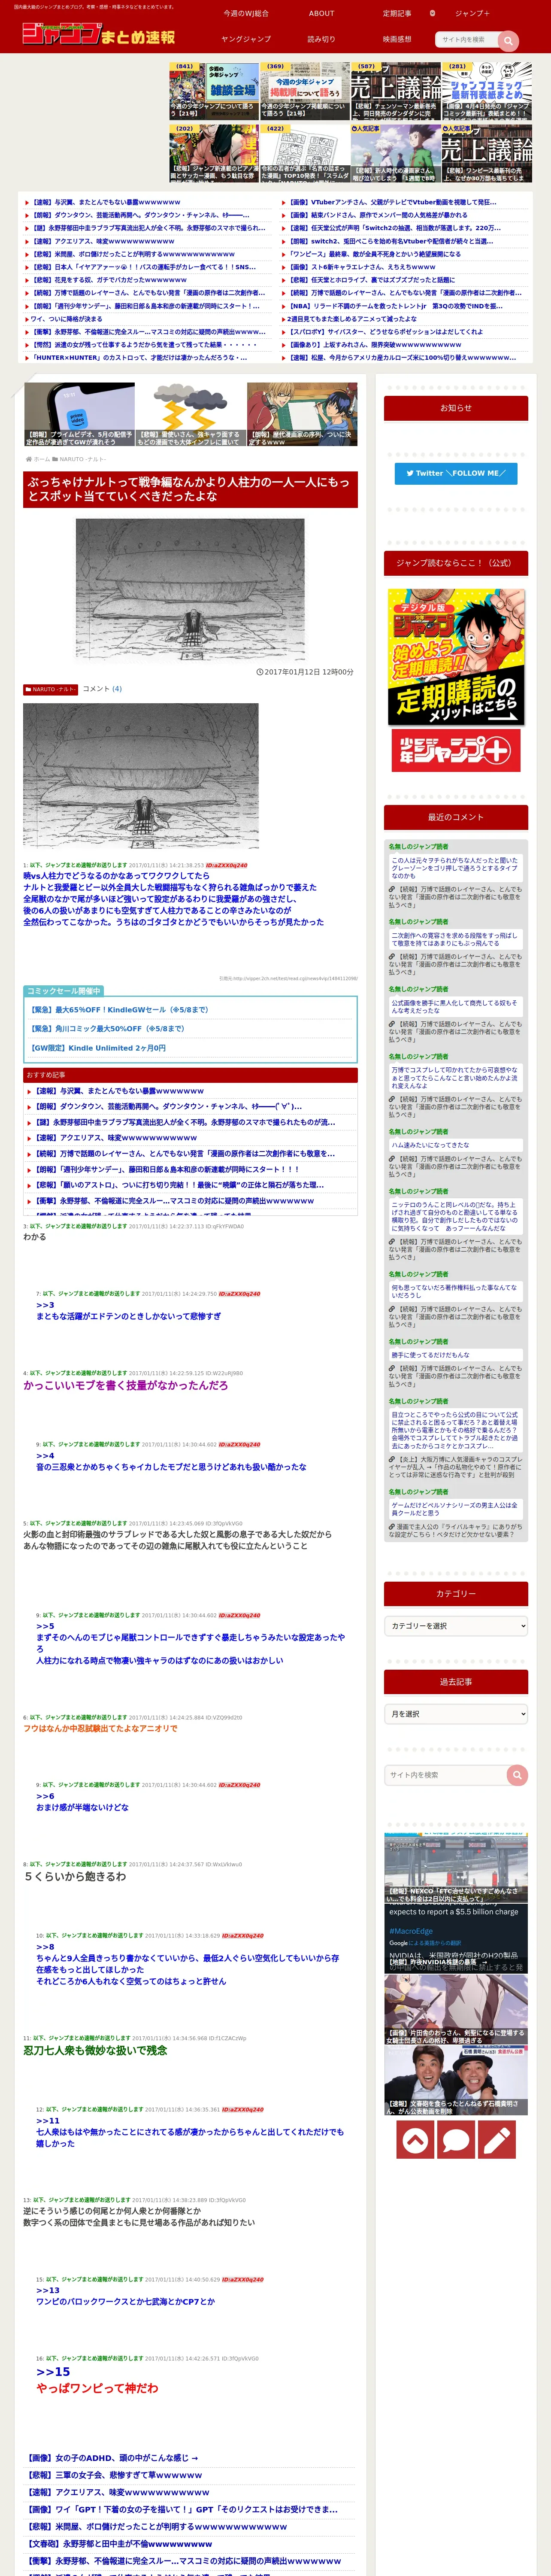Click the scroll-to-top chevron button
Viewport: 551px width, 2576px height.
(x=414, y=2140)
